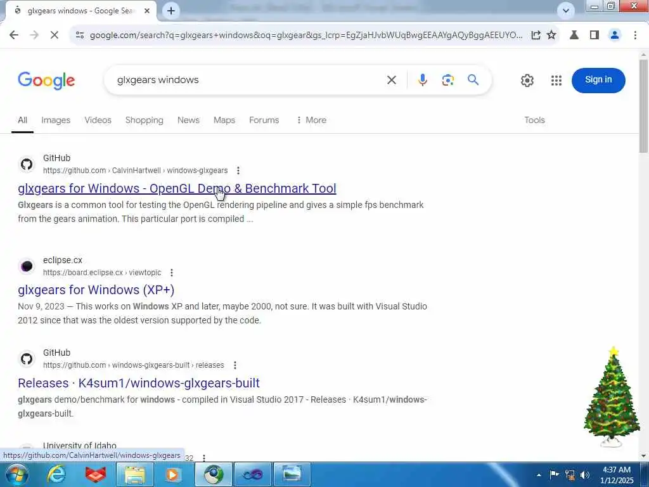Click the magnifier search button

tap(473, 80)
